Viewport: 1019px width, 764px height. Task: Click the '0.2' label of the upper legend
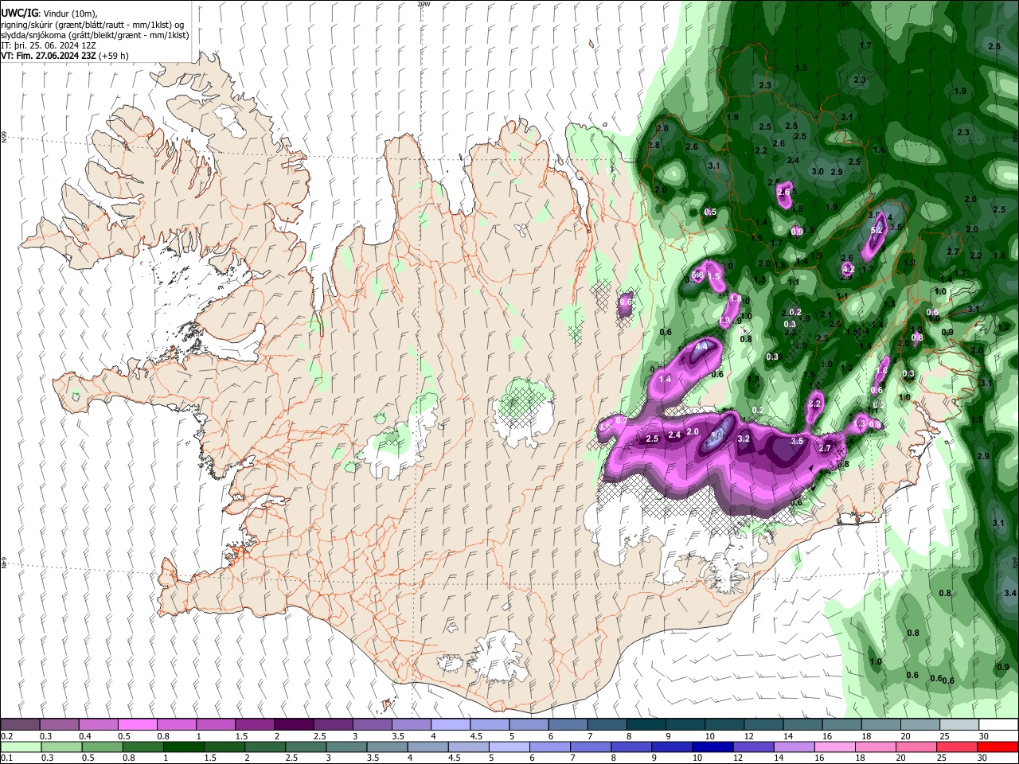click(x=6, y=736)
